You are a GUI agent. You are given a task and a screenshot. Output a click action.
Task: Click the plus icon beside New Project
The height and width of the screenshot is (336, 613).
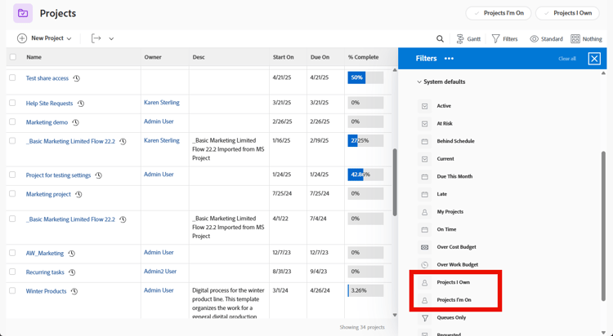point(22,38)
